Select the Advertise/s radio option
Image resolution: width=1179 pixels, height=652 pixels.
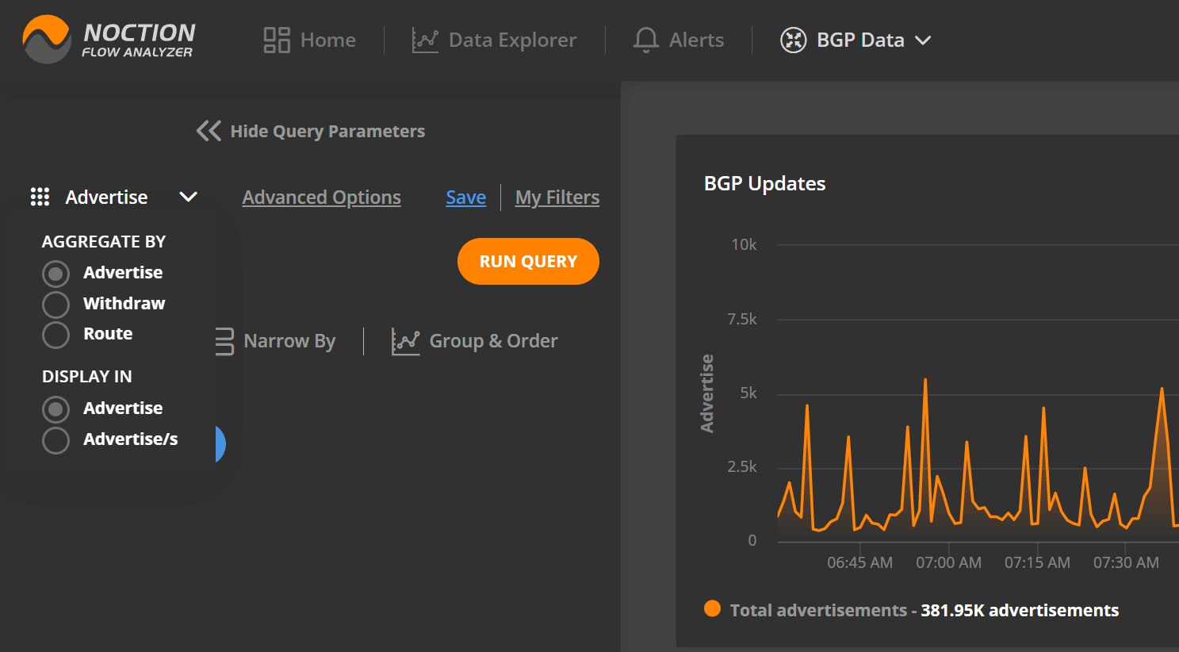[x=56, y=440]
